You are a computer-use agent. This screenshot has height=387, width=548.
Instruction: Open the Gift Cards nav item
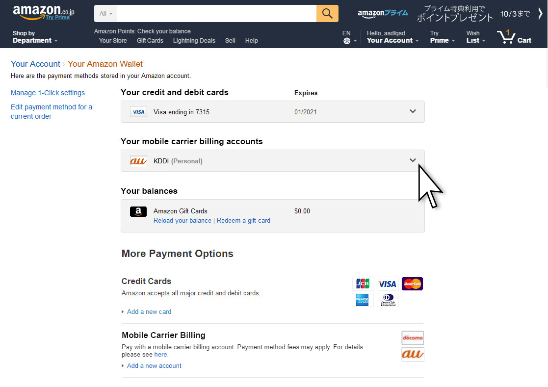click(x=150, y=41)
